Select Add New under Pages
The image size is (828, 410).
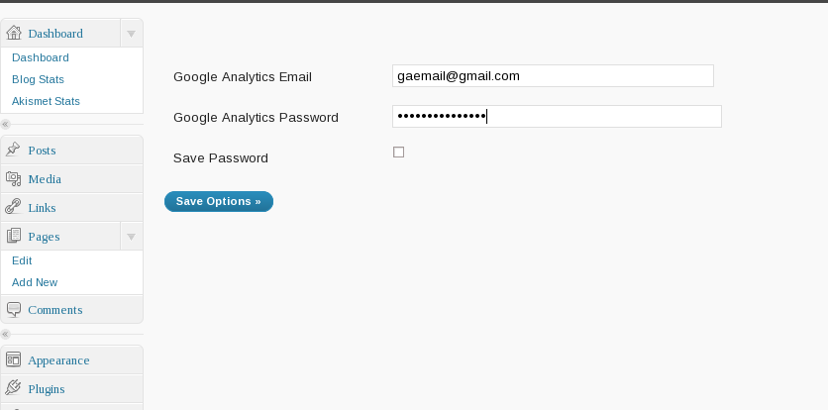[x=35, y=282]
